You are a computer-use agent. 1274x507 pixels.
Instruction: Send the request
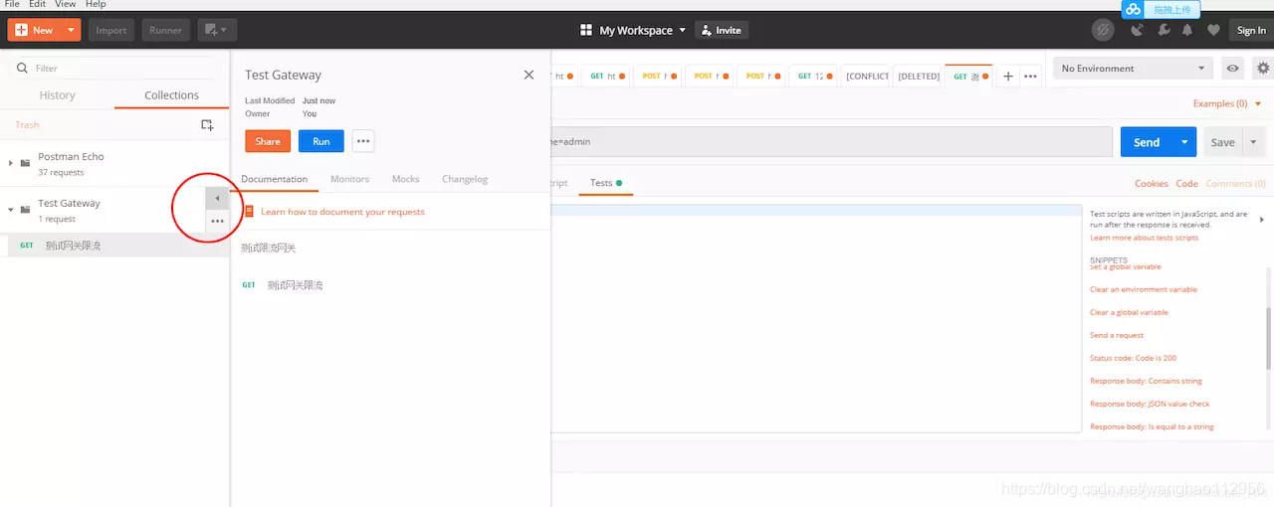pos(1147,142)
